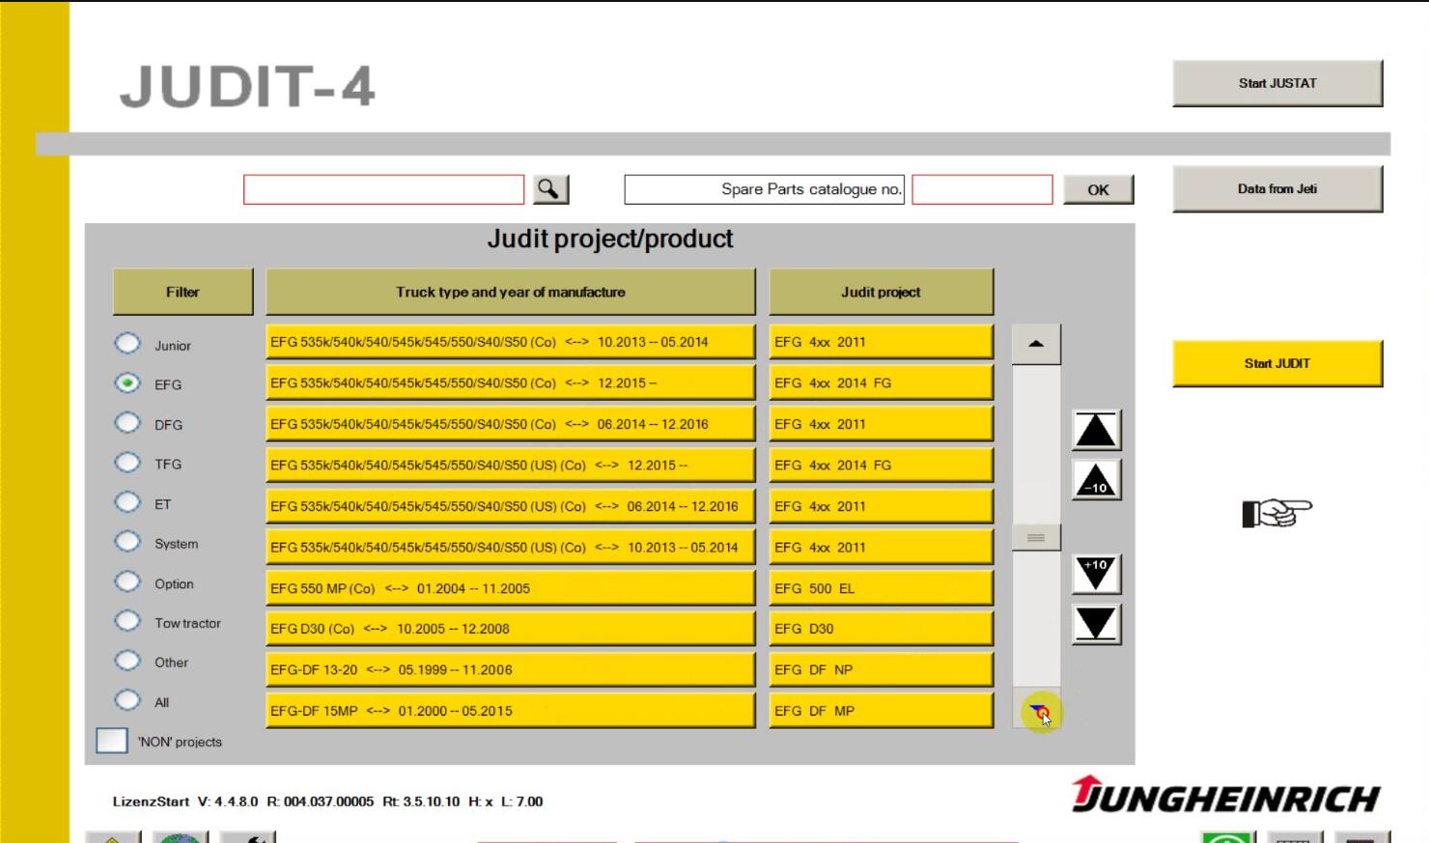Viewport: 1429px width, 843px height.
Task: Select the TFG filter radio button
Action: (x=127, y=463)
